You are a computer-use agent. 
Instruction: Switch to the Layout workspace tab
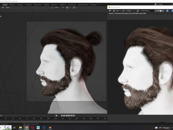[5, 5]
